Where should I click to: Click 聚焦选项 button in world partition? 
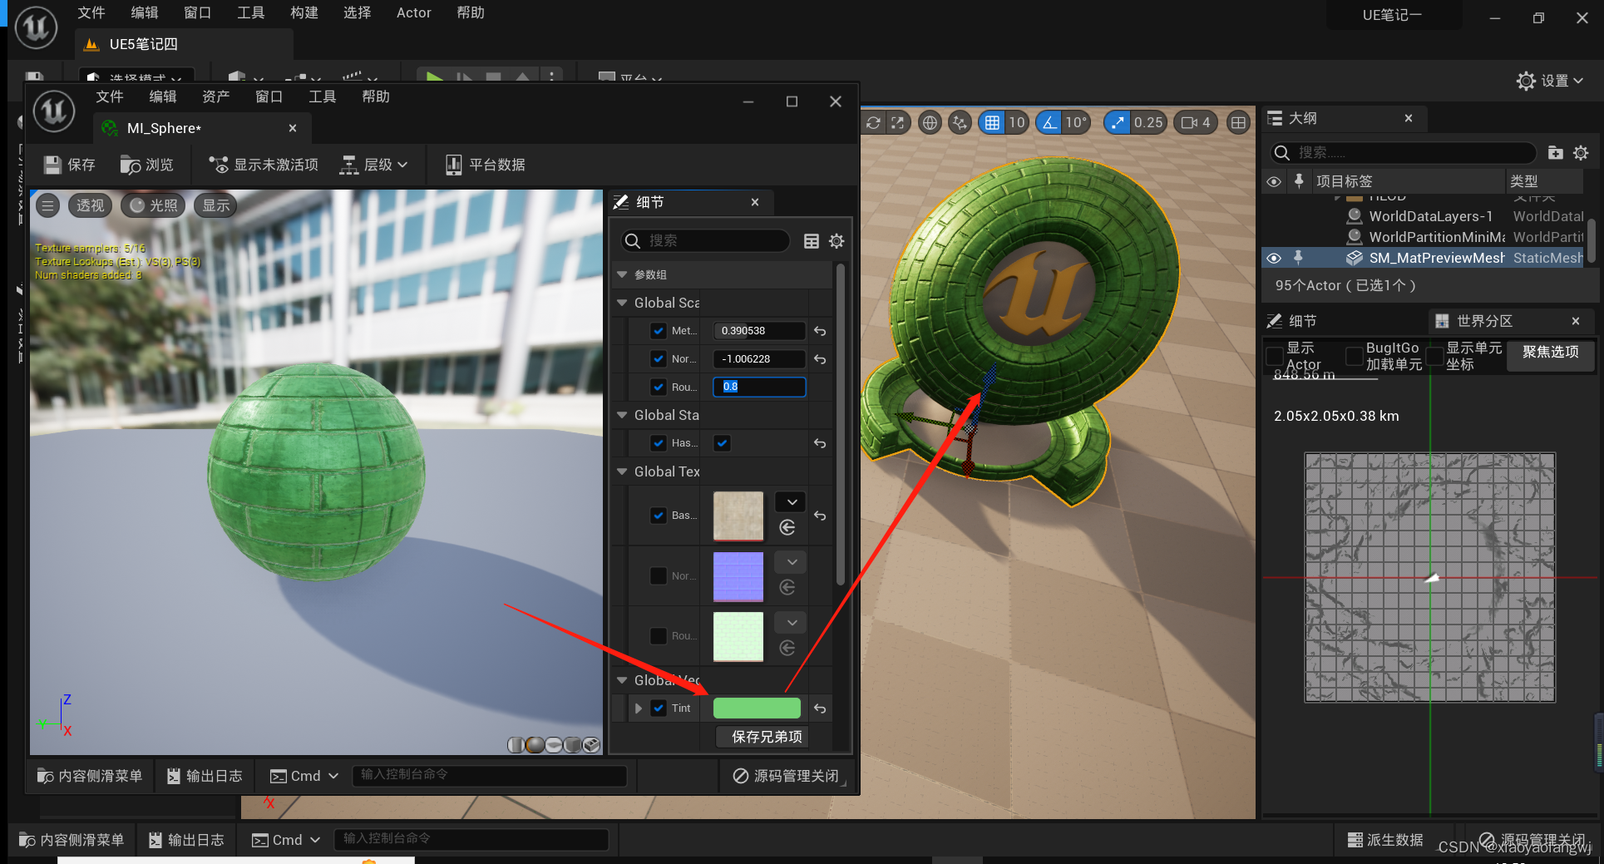[x=1550, y=353]
